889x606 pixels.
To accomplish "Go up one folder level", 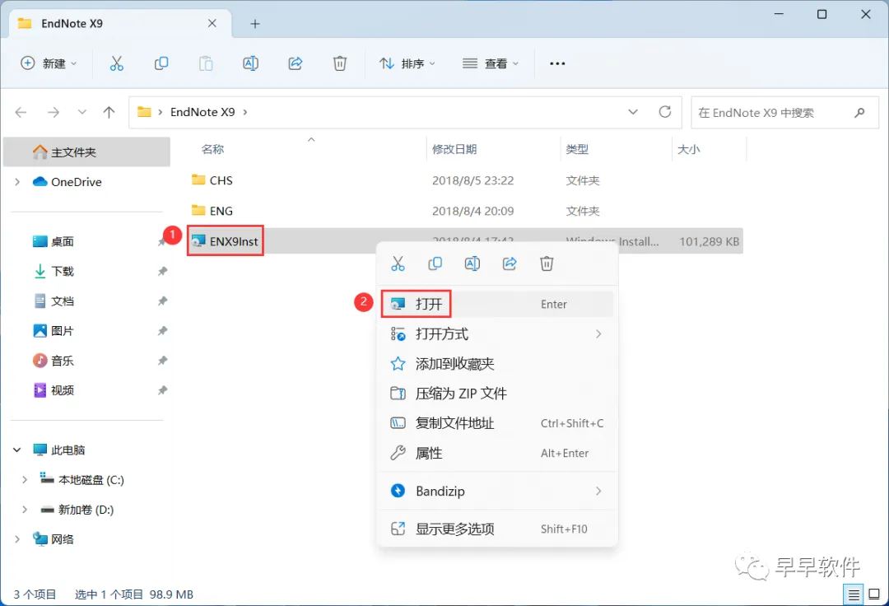I will click(109, 112).
